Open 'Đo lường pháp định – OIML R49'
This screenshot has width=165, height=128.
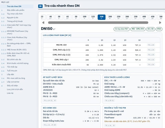click(x=19, y=44)
